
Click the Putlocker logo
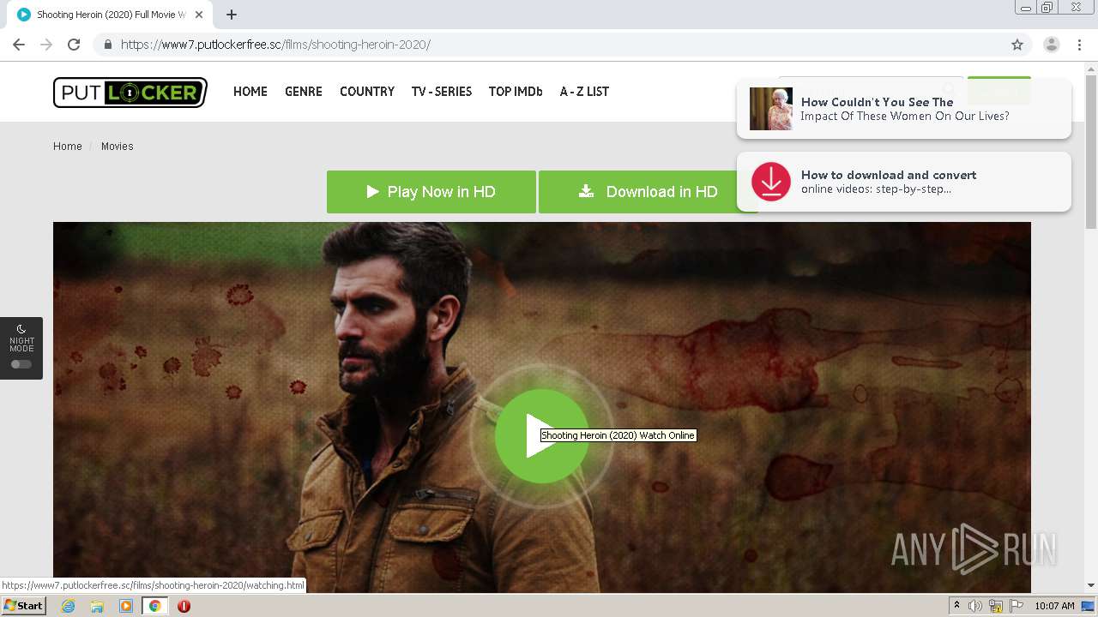(x=130, y=92)
